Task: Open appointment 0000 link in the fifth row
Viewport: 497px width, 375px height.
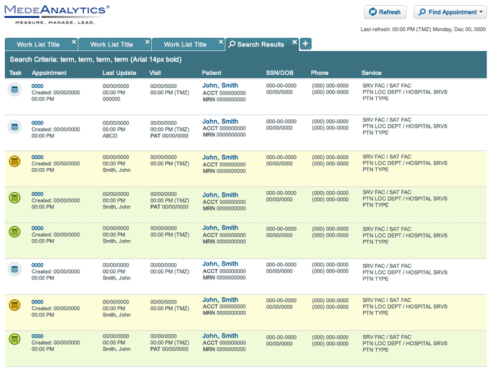Action: point(37,228)
